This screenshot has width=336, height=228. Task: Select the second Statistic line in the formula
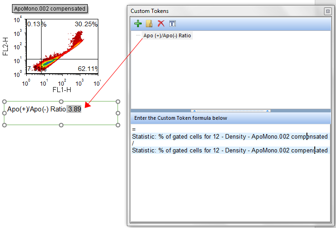[229, 150]
